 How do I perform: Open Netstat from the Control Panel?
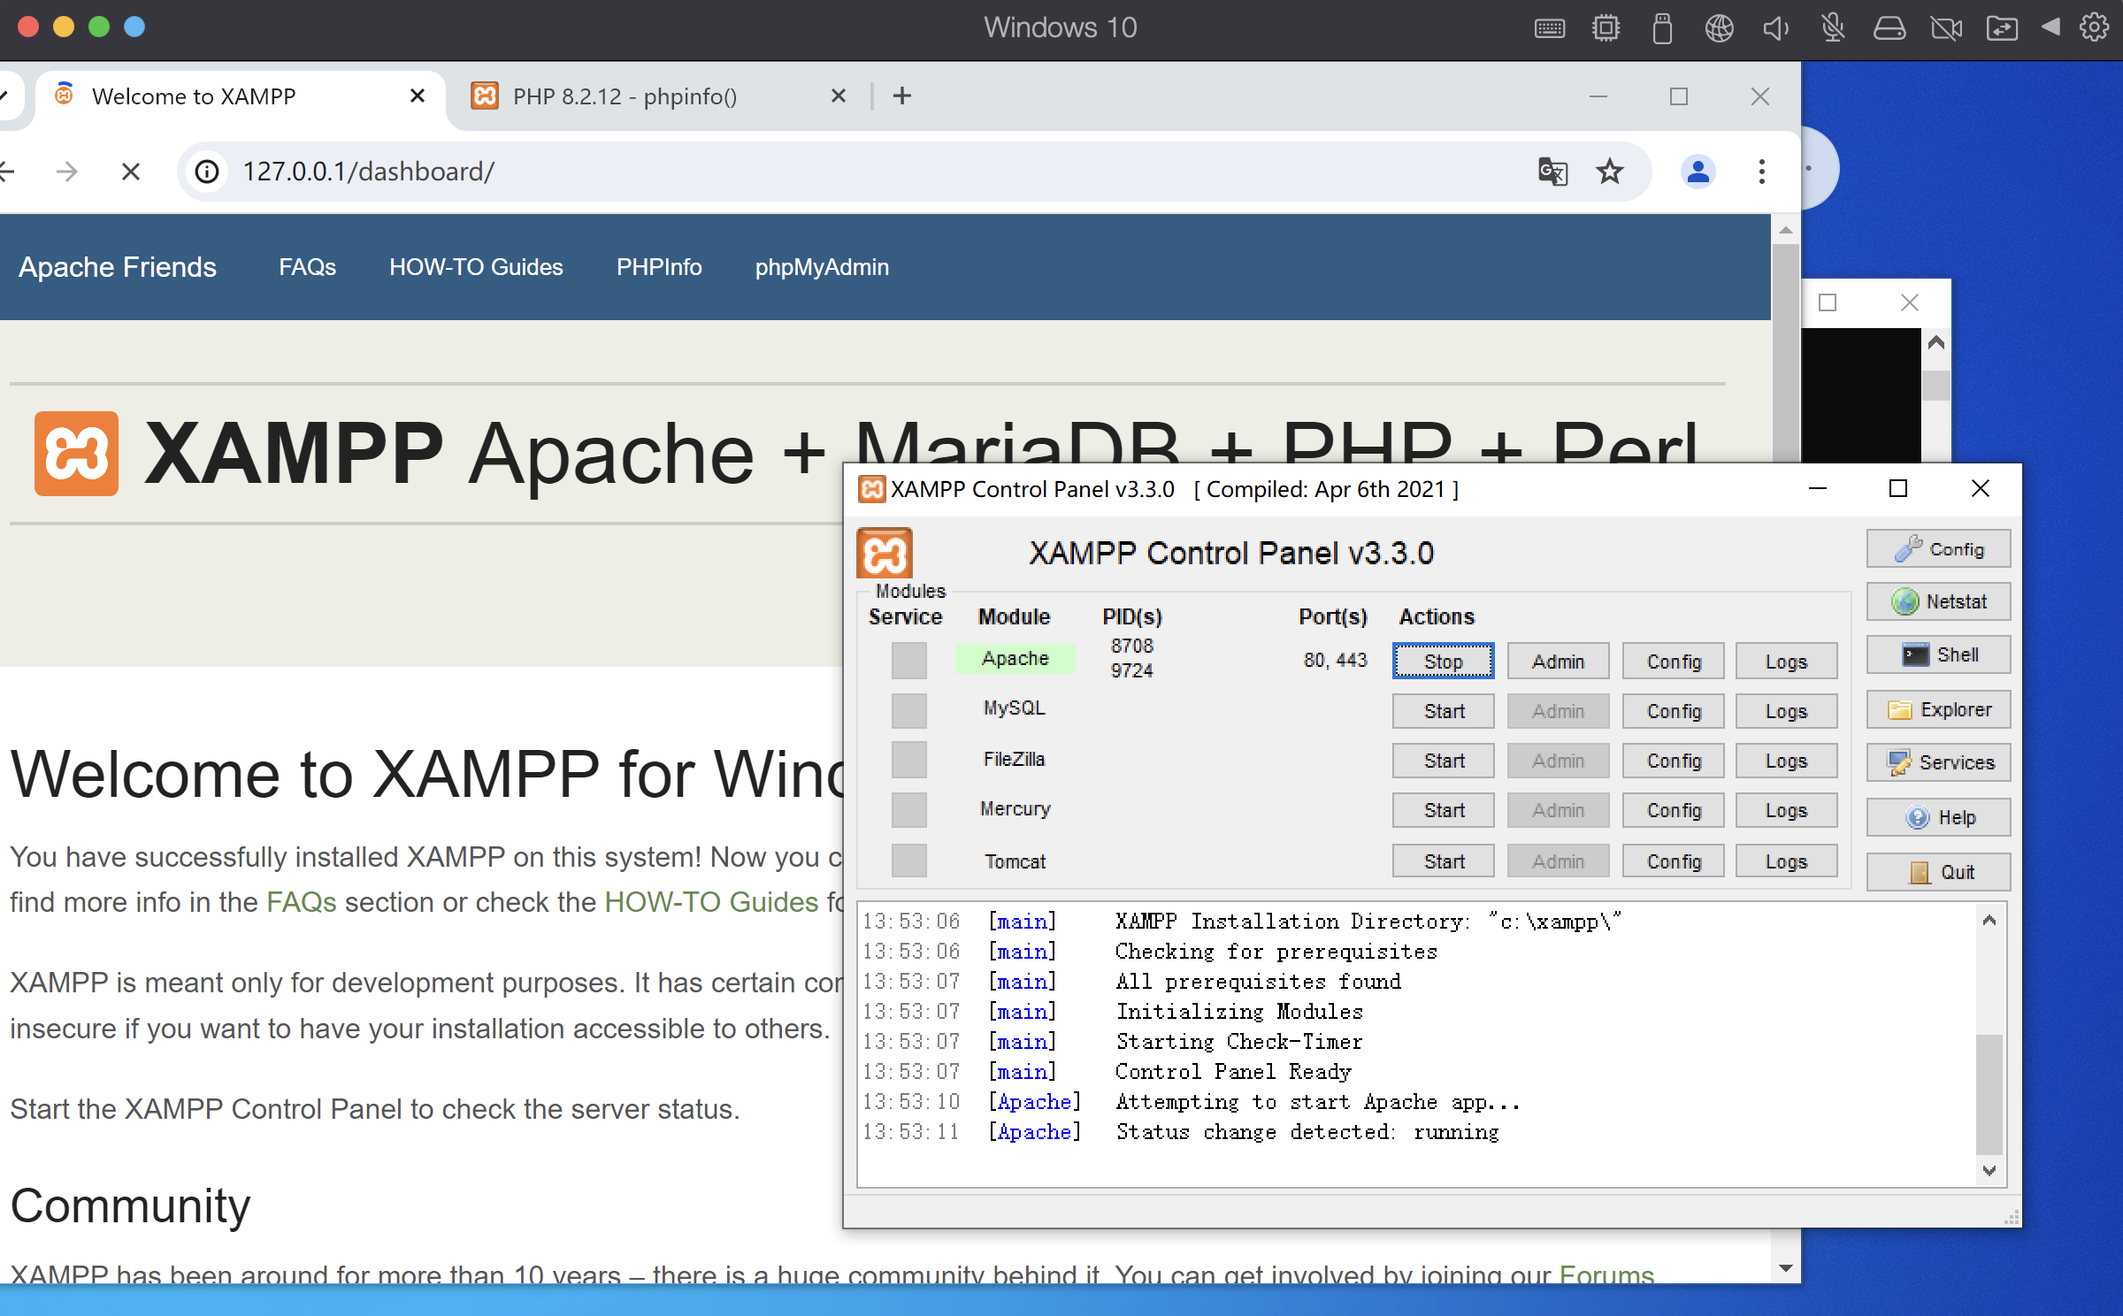tap(1938, 602)
